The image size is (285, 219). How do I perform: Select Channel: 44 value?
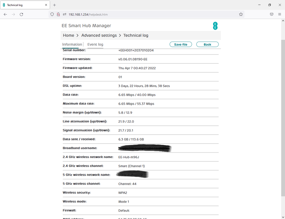pos(127,184)
